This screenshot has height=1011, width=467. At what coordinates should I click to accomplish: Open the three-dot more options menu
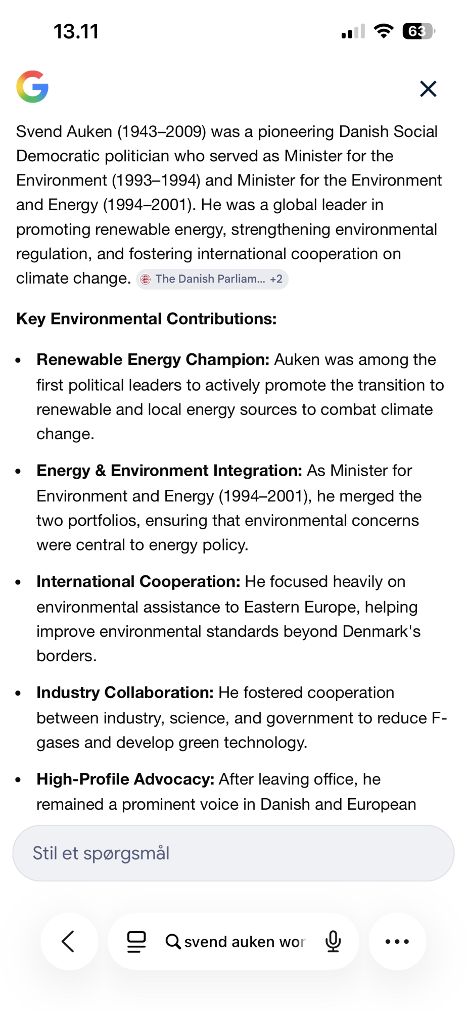click(397, 941)
